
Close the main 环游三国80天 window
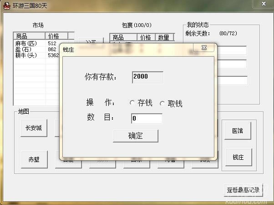click(x=262, y=4)
